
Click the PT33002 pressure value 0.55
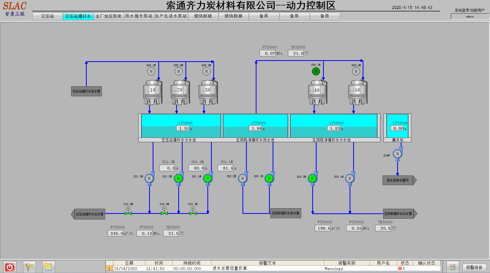click(354, 228)
